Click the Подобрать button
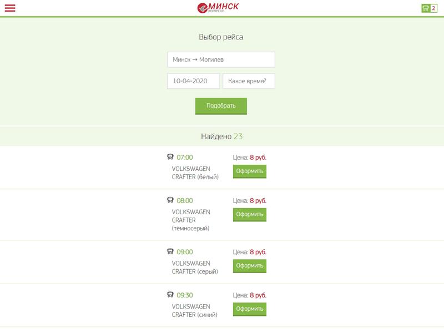 point(221,106)
